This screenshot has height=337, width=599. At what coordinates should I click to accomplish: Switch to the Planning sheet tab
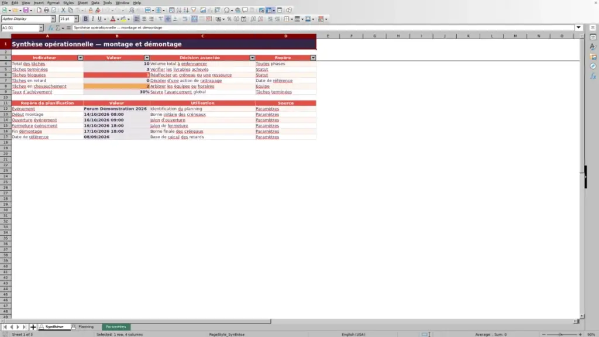pyautogui.click(x=85, y=327)
